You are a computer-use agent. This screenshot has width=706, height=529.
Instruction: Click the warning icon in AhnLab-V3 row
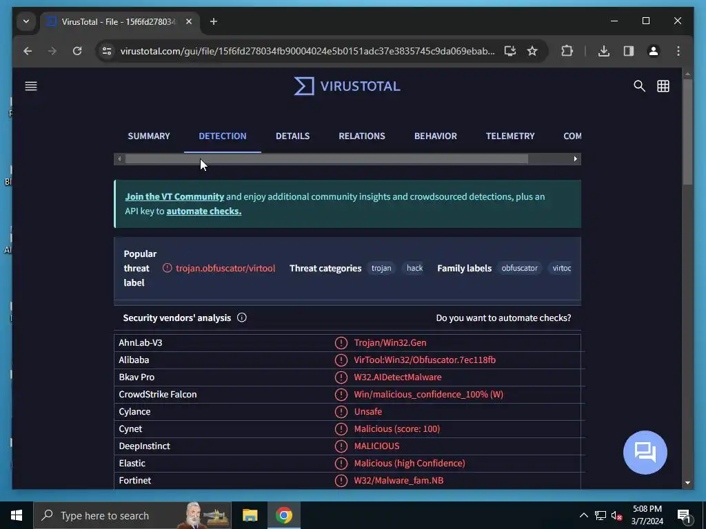[341, 343]
